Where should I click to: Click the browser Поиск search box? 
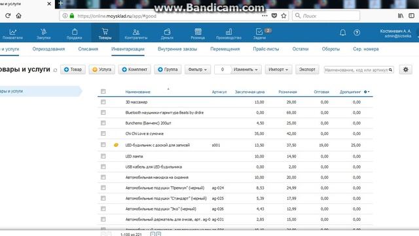[326, 16]
